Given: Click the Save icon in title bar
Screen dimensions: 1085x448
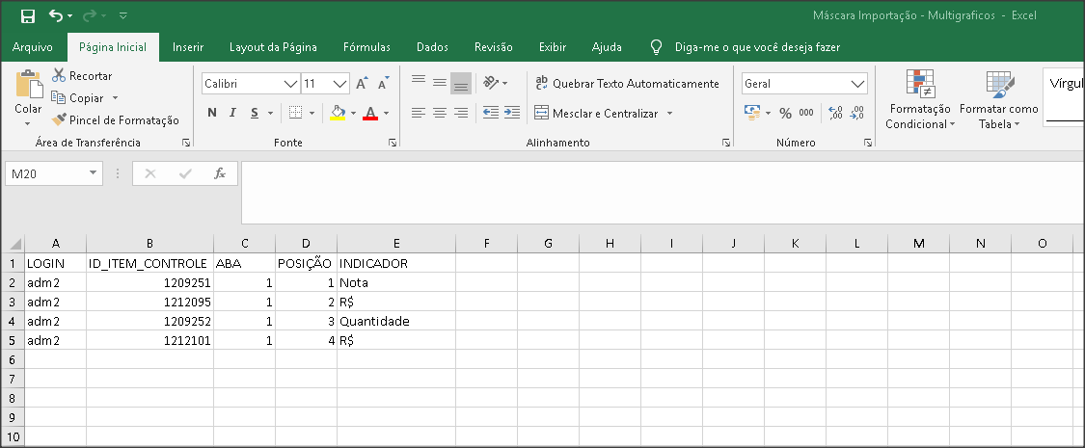Looking at the screenshot, I should (28, 15).
